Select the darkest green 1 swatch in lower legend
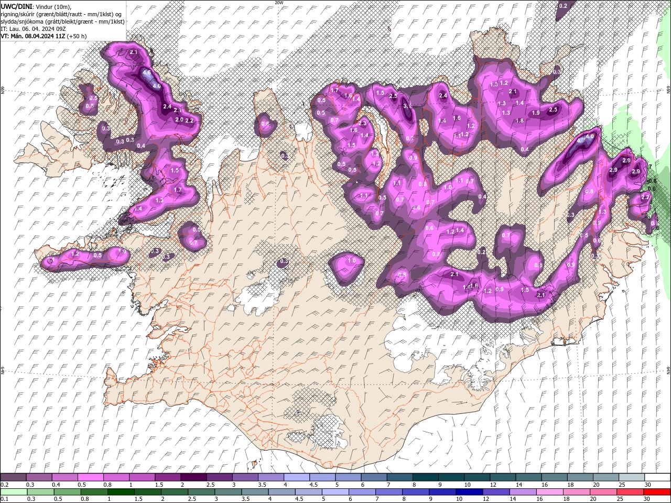The image size is (671, 503). [x=121, y=492]
